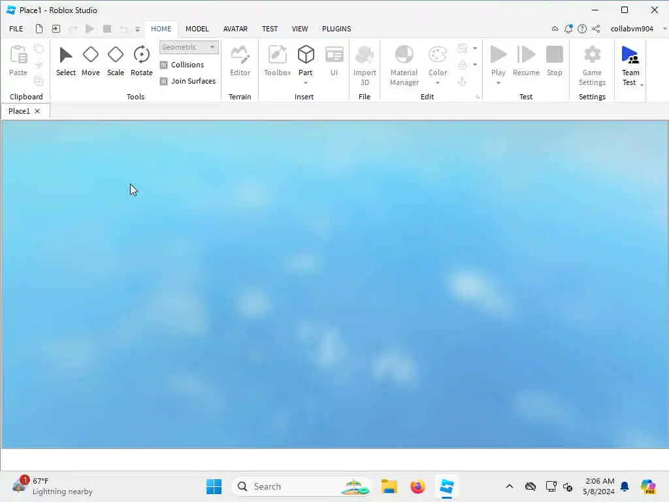Click the group icon in Edit group

click(x=462, y=48)
